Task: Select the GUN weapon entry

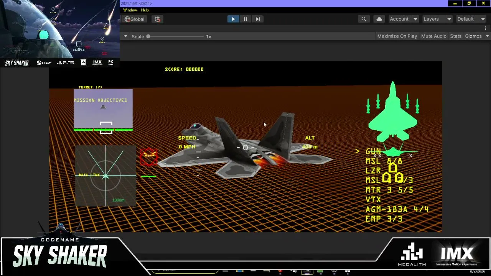Action: click(373, 151)
